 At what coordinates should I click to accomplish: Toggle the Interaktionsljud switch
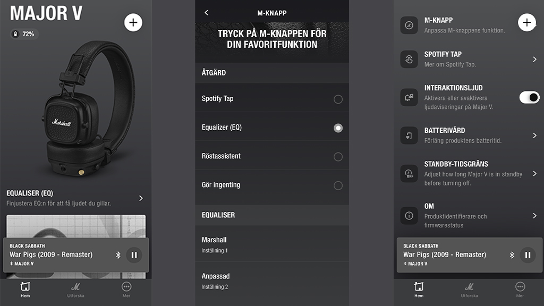(529, 98)
